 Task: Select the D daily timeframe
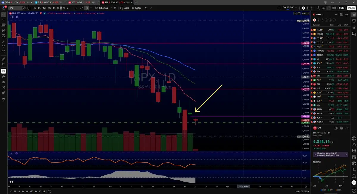coord(61,8)
